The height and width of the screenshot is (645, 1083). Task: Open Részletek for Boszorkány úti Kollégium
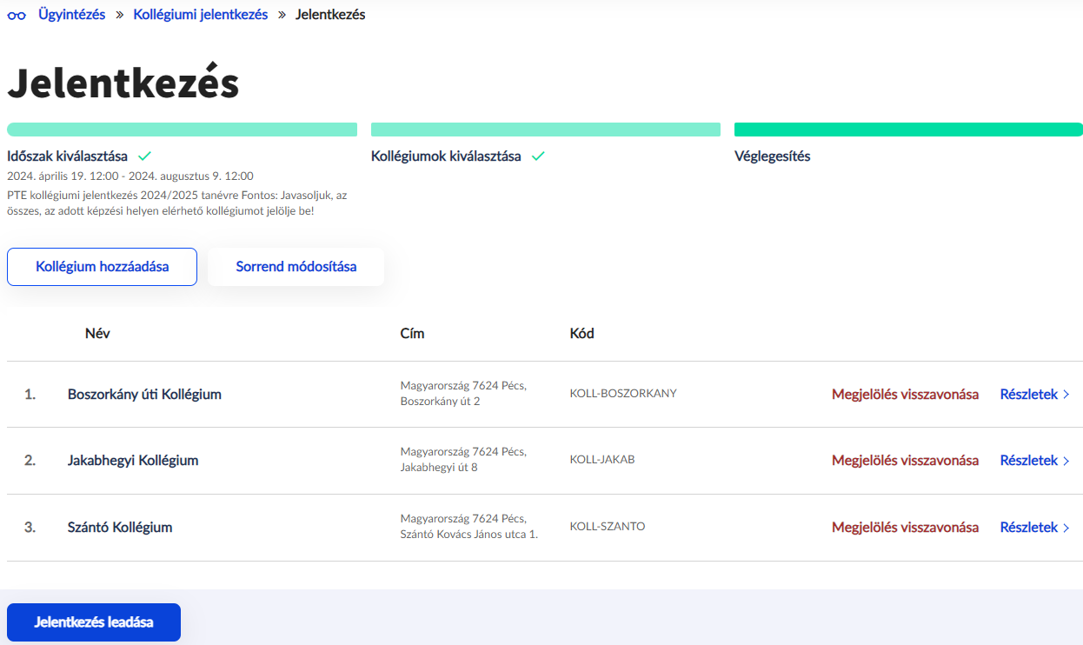click(1033, 395)
